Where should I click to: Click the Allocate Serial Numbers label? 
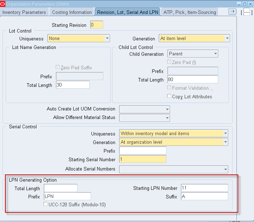[x=90, y=169]
